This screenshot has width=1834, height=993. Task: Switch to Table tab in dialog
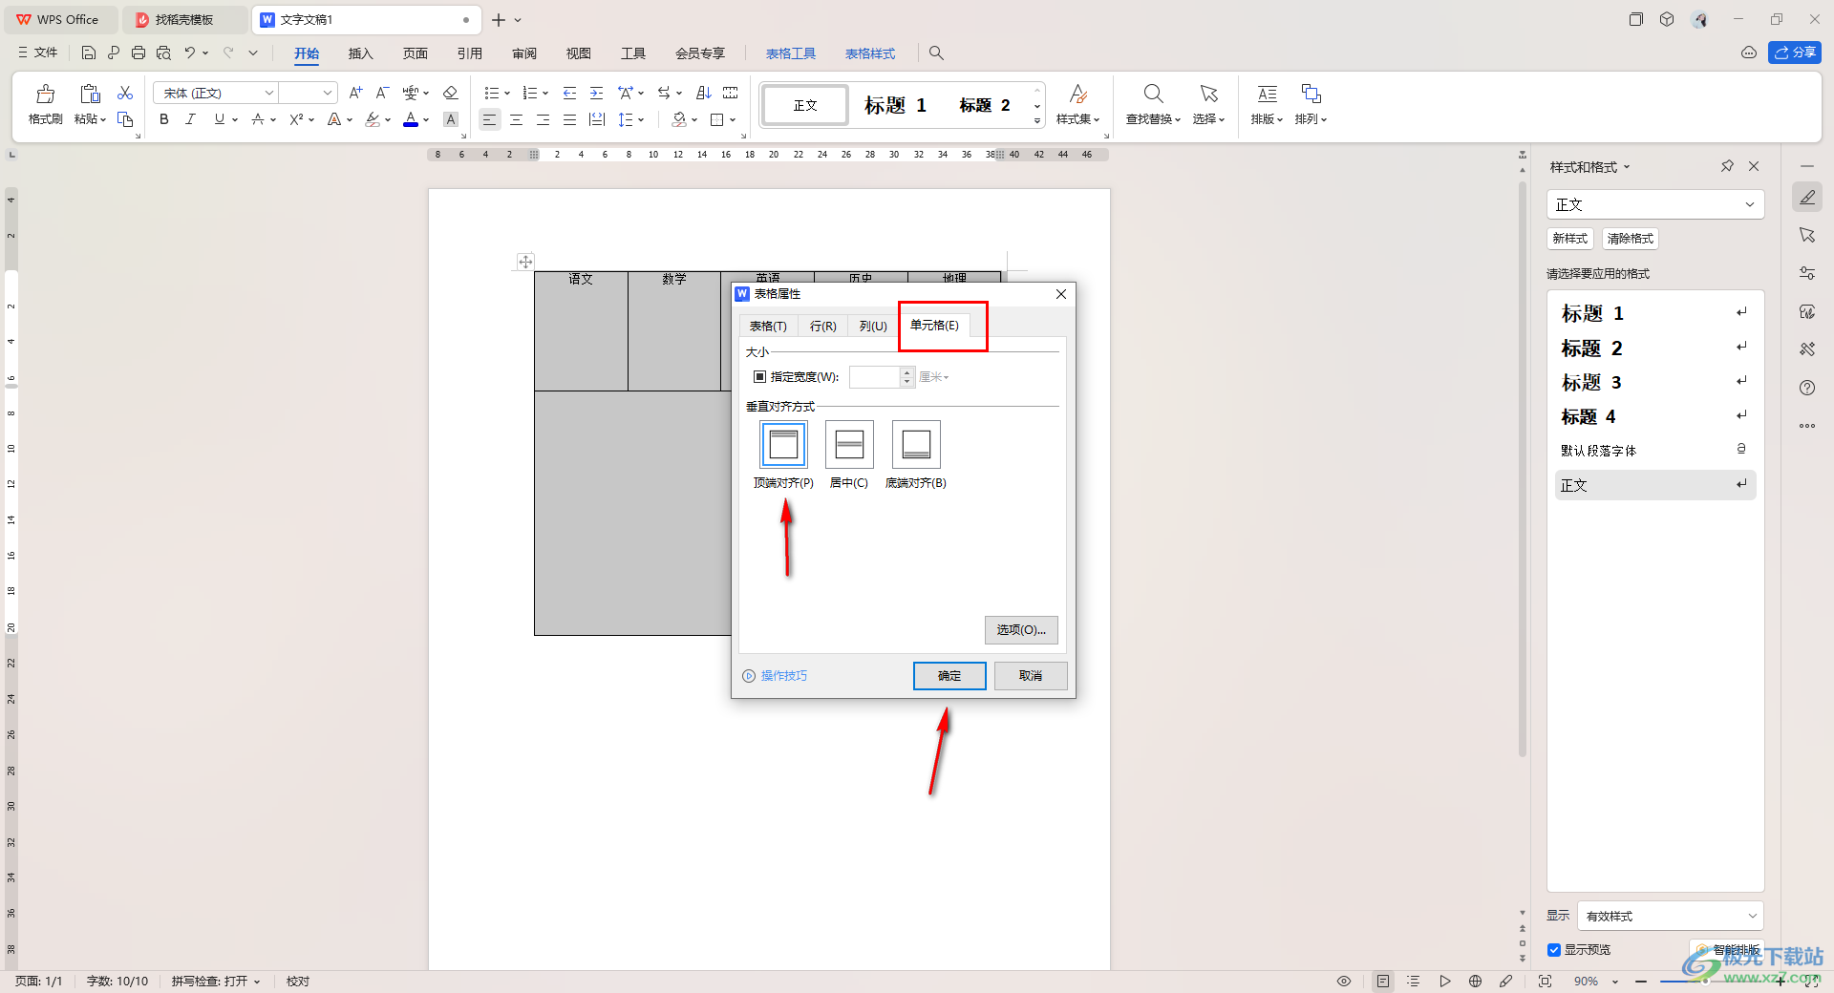(768, 327)
